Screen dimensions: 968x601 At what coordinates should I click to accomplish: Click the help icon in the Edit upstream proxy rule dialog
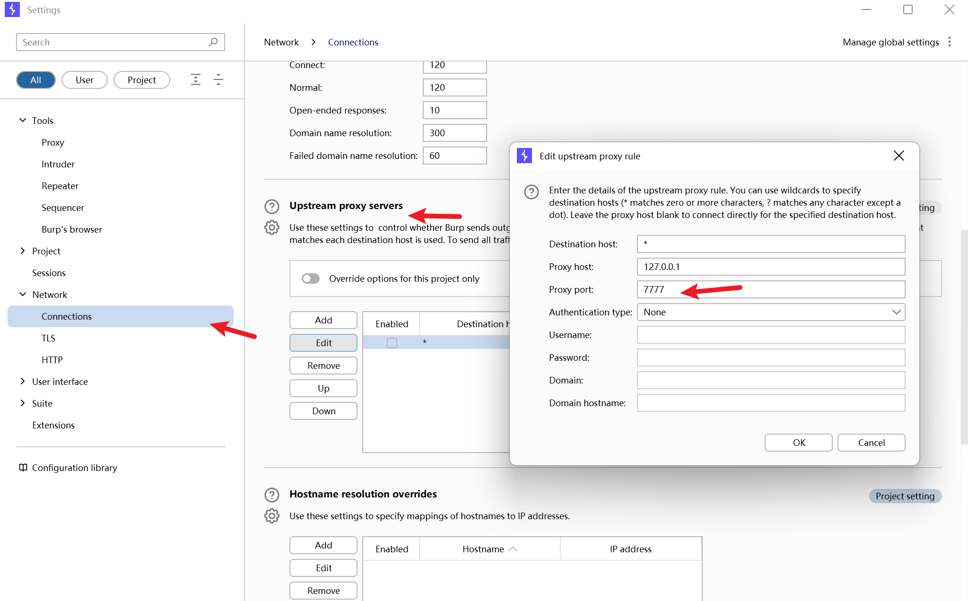click(x=532, y=192)
